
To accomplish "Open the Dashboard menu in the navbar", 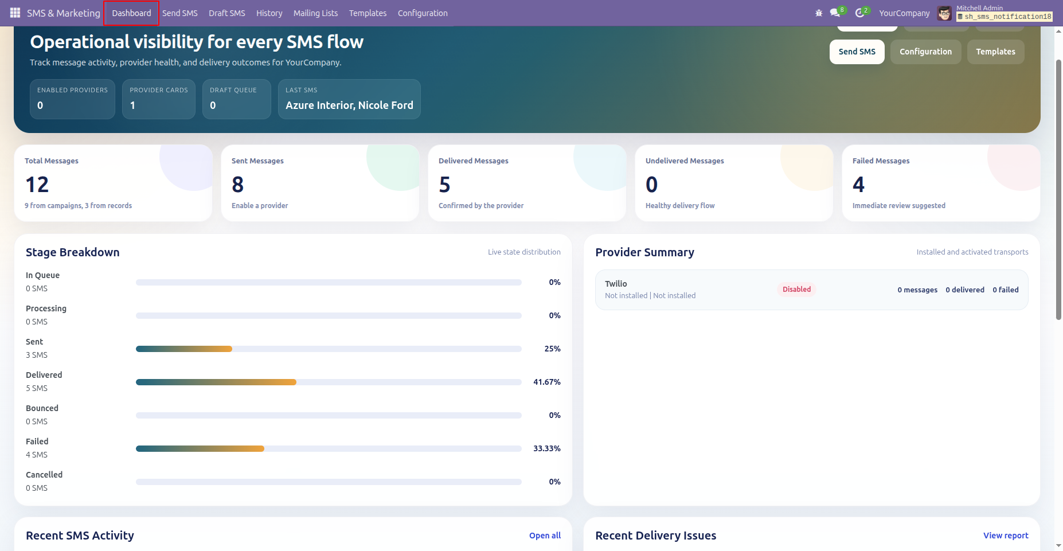I will (x=131, y=13).
